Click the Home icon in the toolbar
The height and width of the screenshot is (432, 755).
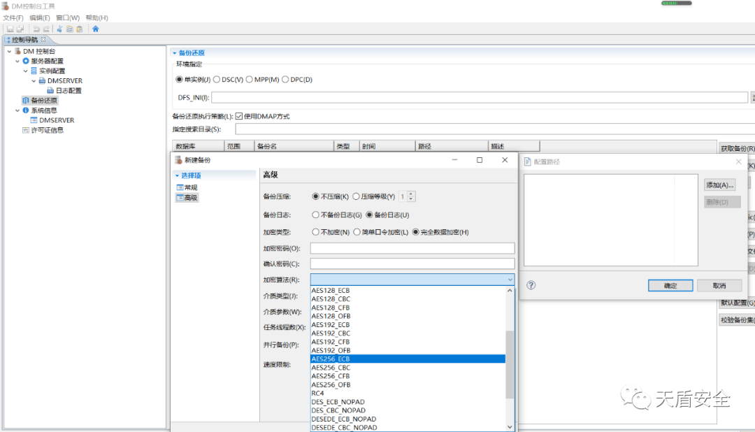tap(96, 29)
